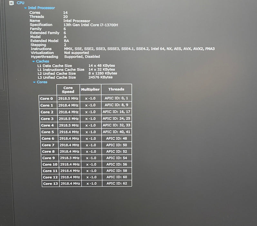Click APIC ID: 56 cell

point(117,164)
